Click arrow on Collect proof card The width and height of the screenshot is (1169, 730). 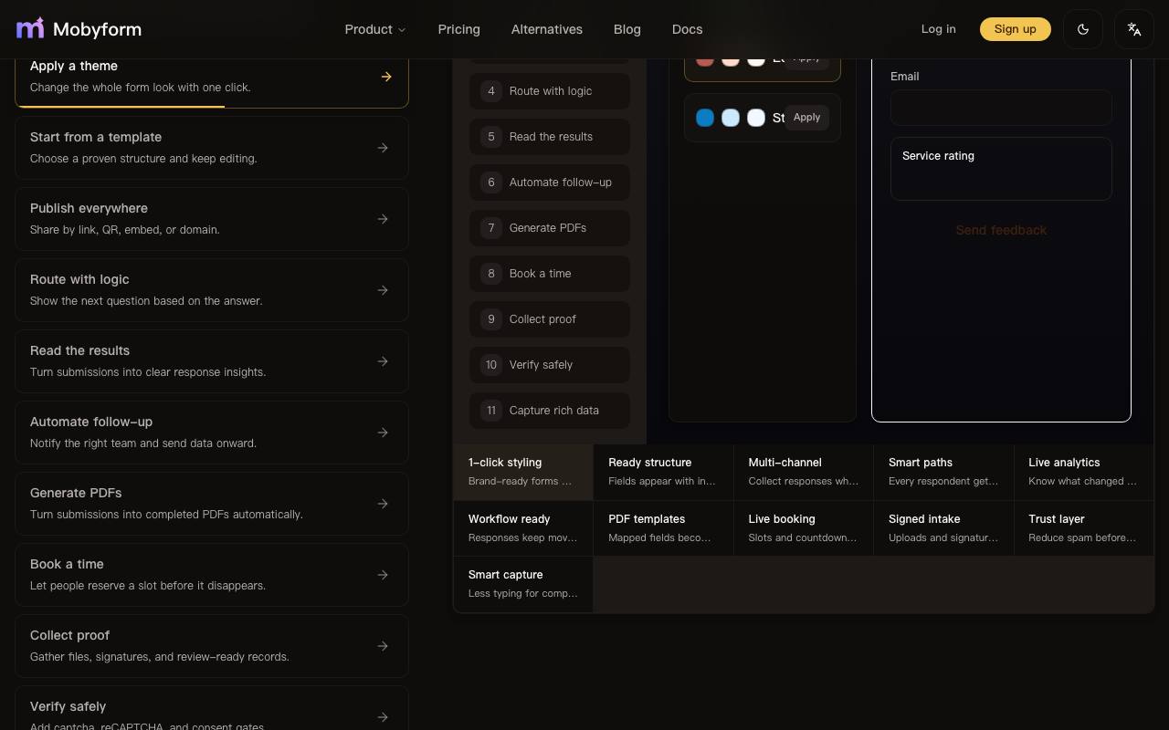pyautogui.click(x=383, y=646)
